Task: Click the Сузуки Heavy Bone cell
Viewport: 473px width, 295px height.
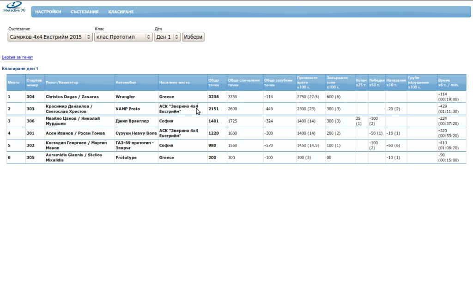Action: 136,133
